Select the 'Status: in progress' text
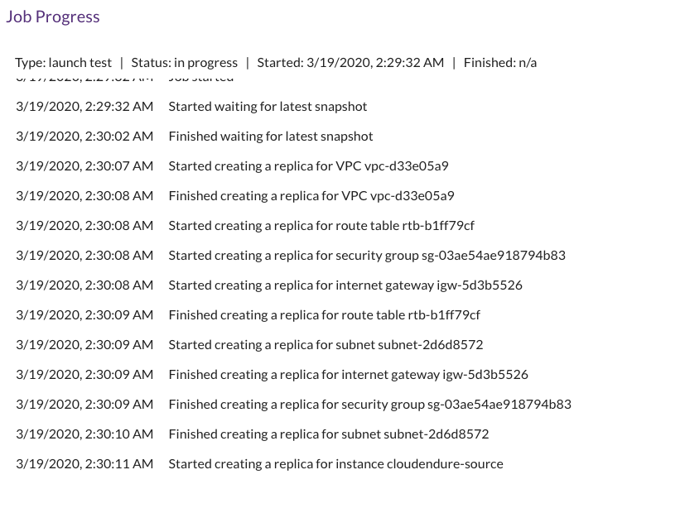Screen dimensions: 685x513 (185, 62)
